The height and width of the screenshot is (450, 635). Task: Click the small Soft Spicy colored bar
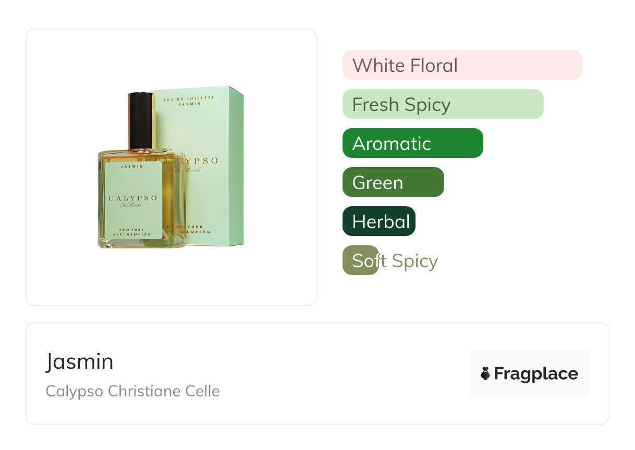click(360, 260)
